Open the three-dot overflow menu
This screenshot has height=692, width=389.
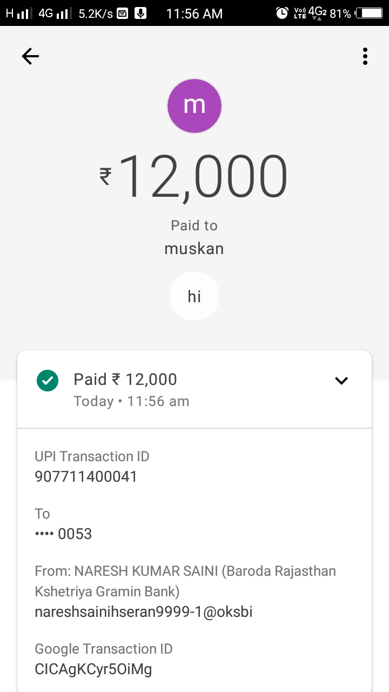[365, 56]
